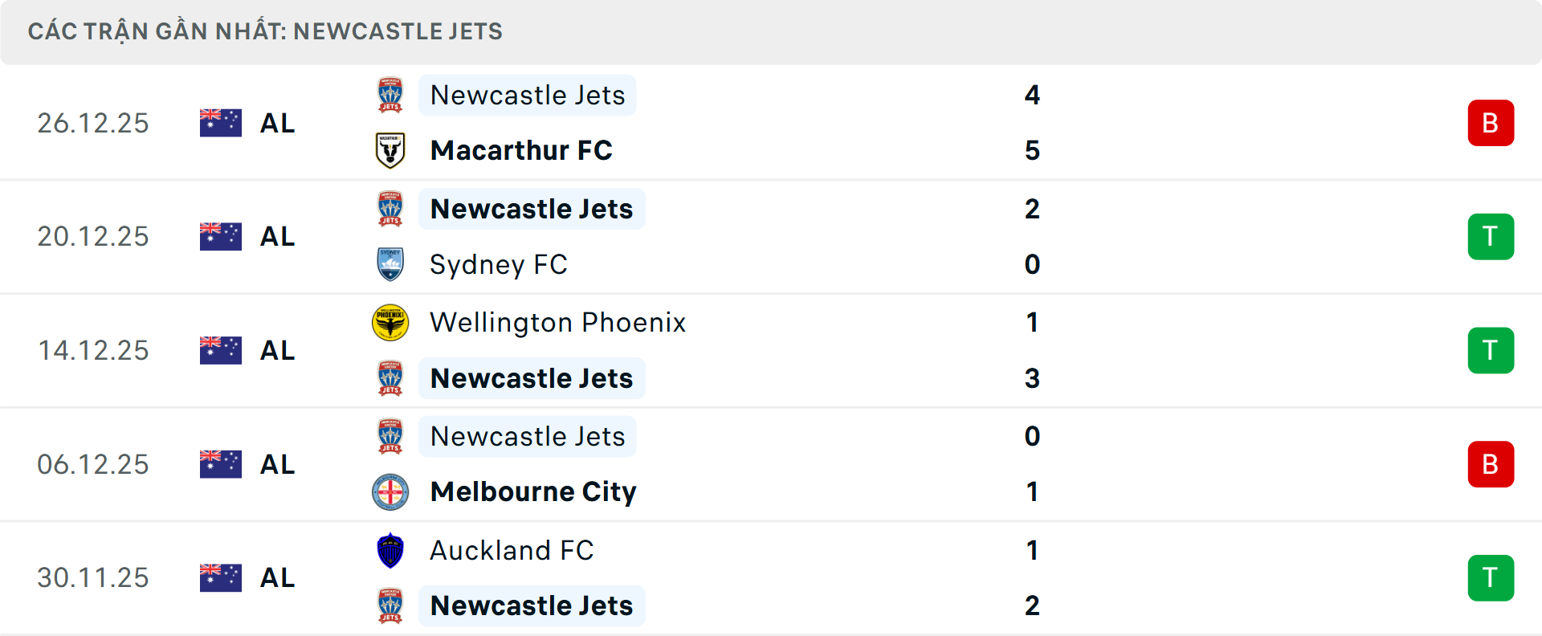This screenshot has width=1542, height=636.
Task: Select the Australian flag on the 30.11.25 row
Action: click(220, 577)
